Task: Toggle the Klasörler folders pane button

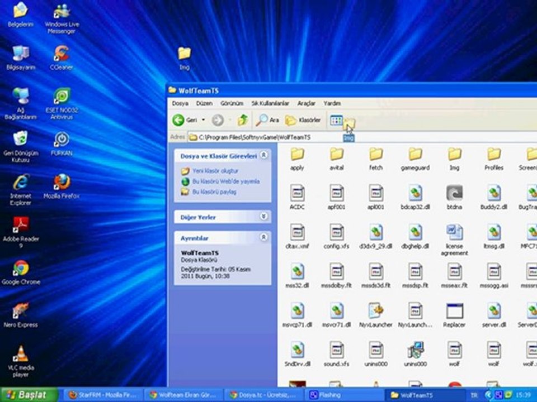Action: click(303, 120)
